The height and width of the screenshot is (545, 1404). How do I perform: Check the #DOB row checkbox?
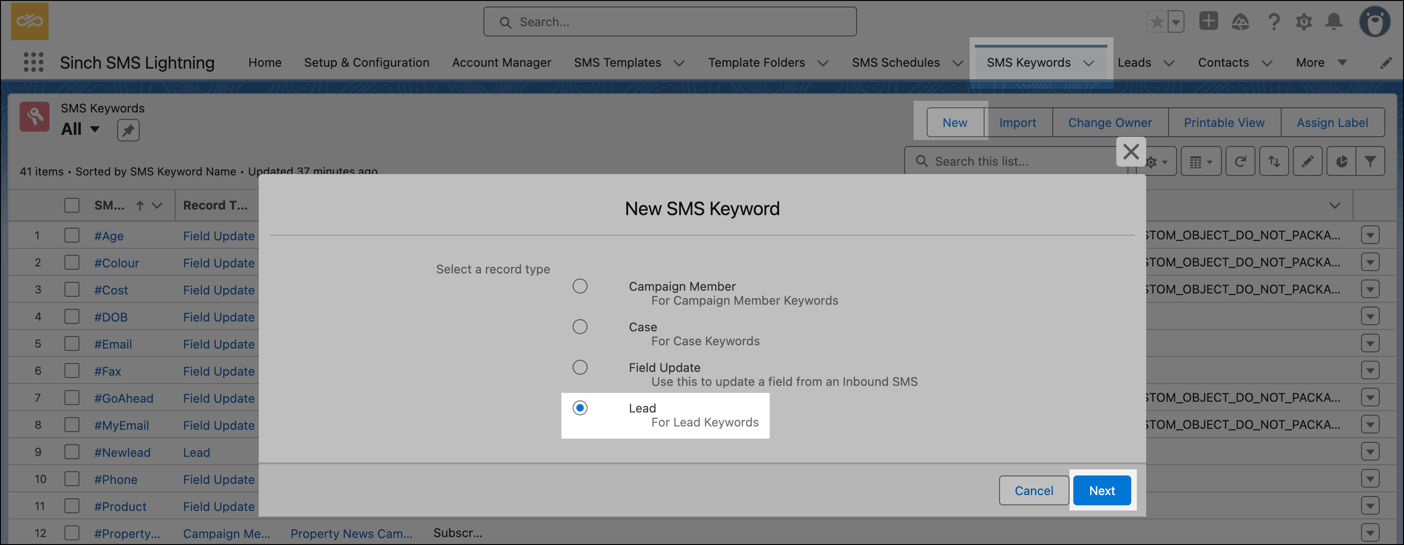72,316
